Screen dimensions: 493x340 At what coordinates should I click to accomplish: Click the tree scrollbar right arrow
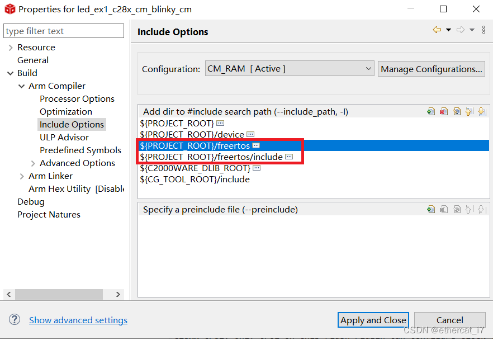pos(118,294)
